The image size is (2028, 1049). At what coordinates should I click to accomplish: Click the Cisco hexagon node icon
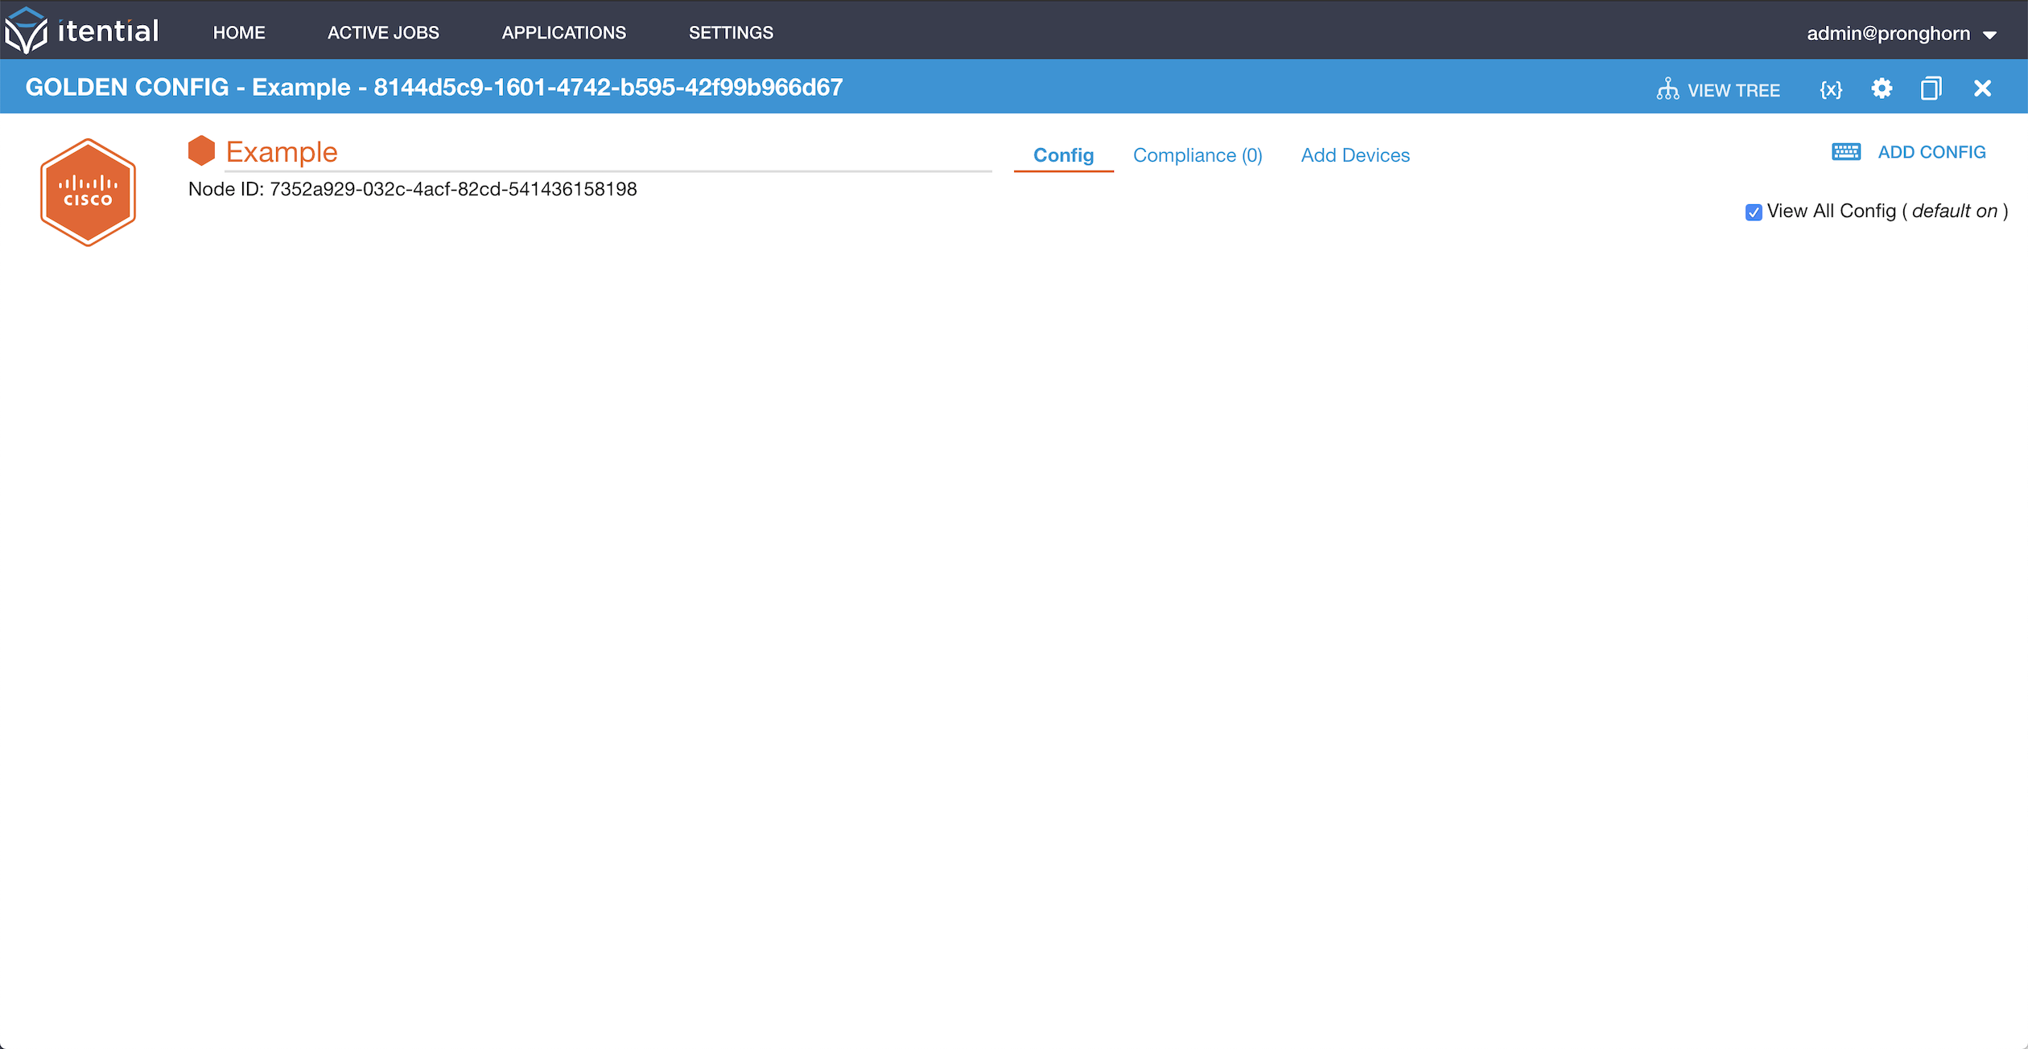88,192
